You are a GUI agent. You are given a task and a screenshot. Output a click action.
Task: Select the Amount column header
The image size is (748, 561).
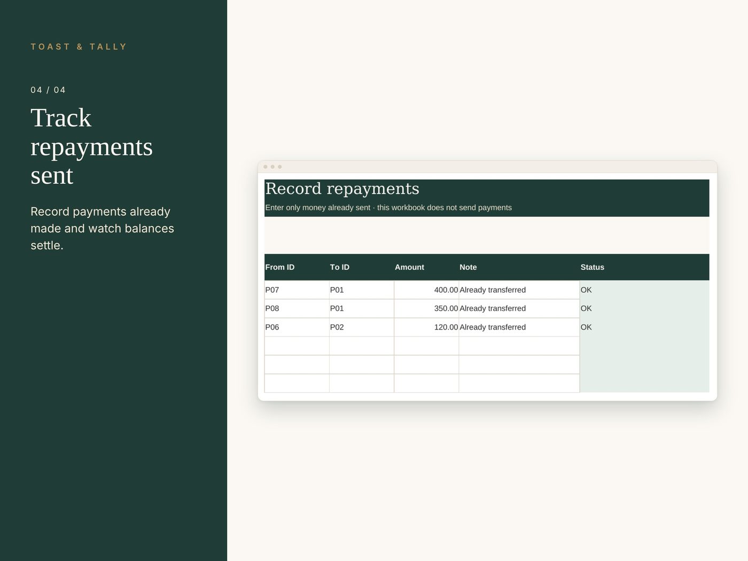point(409,267)
